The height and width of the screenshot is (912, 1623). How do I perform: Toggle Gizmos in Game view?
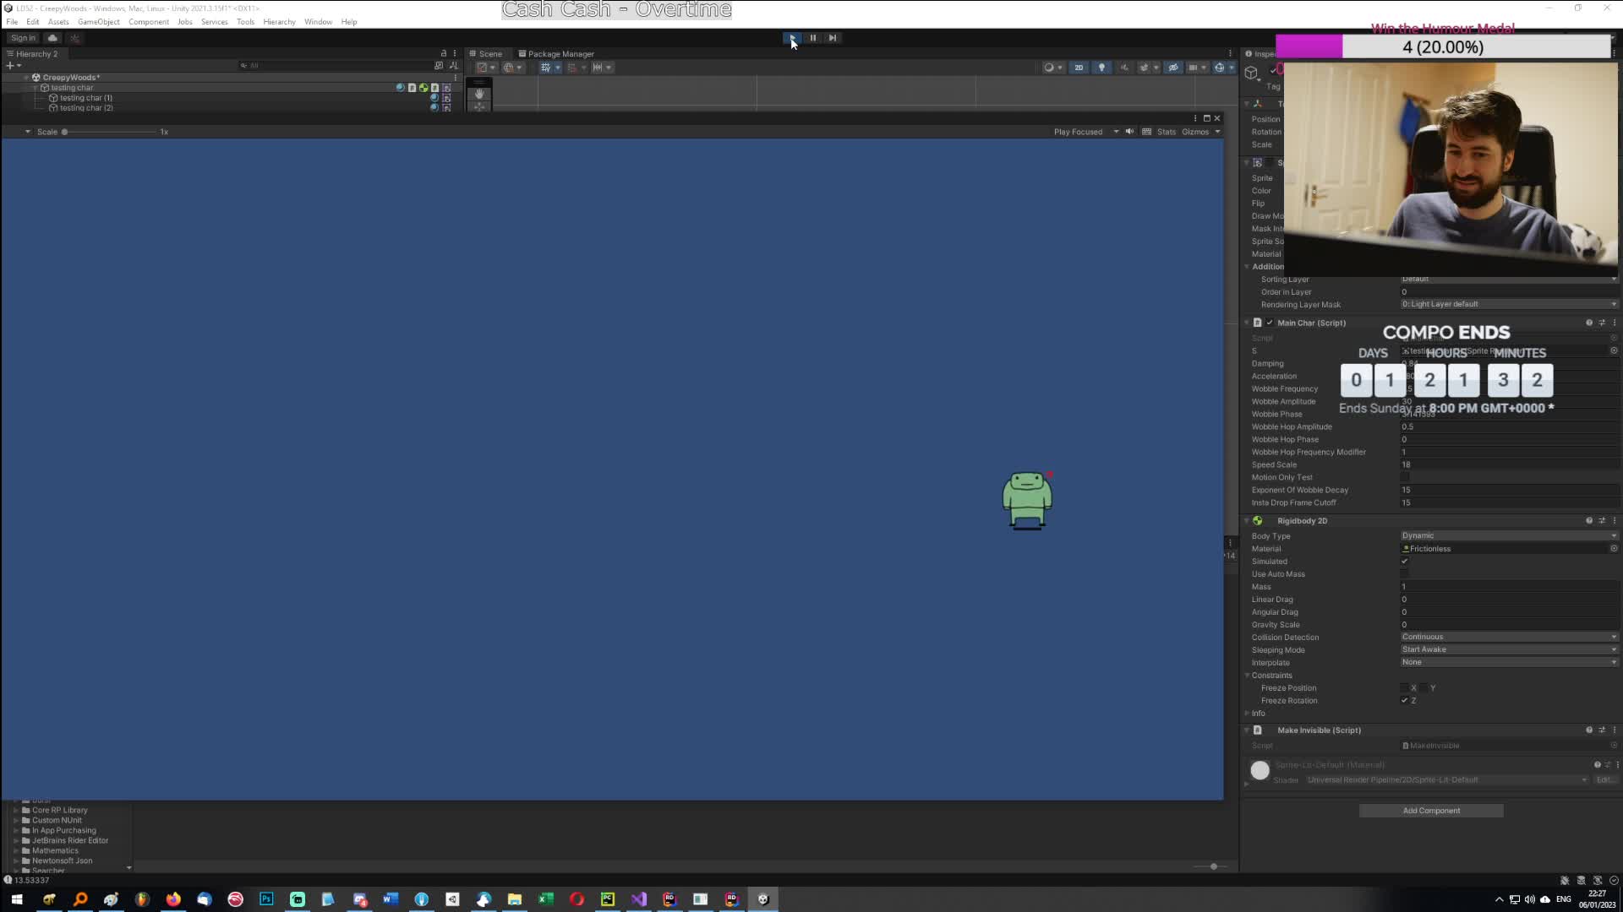pyautogui.click(x=1195, y=132)
